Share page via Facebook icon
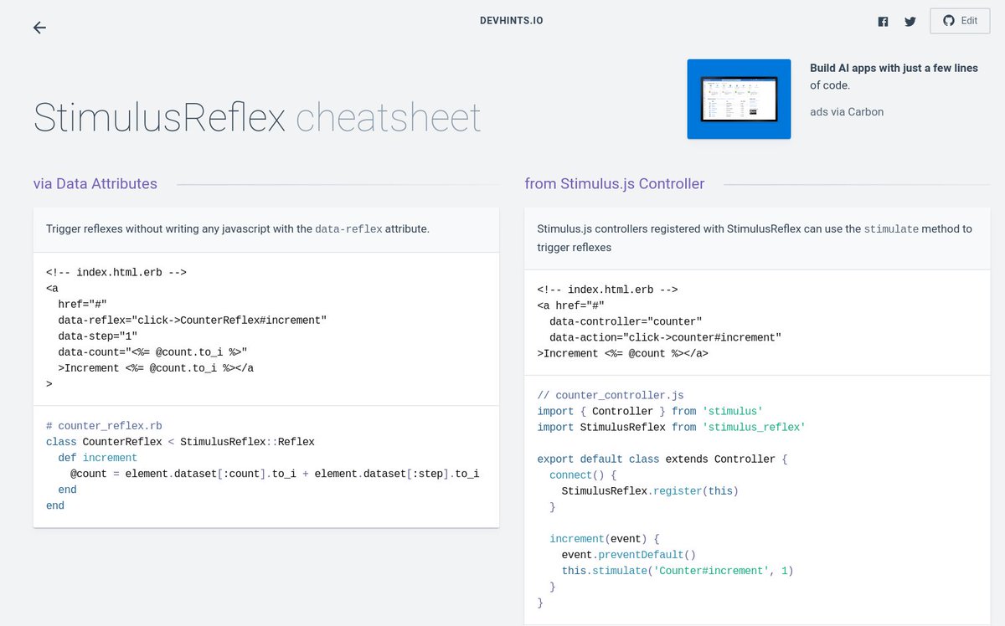Screen dimensions: 1005x626 (883, 22)
